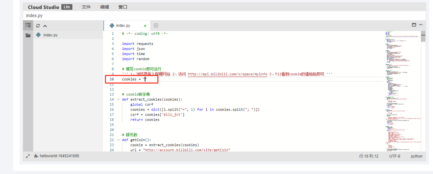This screenshot has height=174, width=433.
Task: Click the '# -*- coding: utf8 -*-' line
Action: point(145,33)
